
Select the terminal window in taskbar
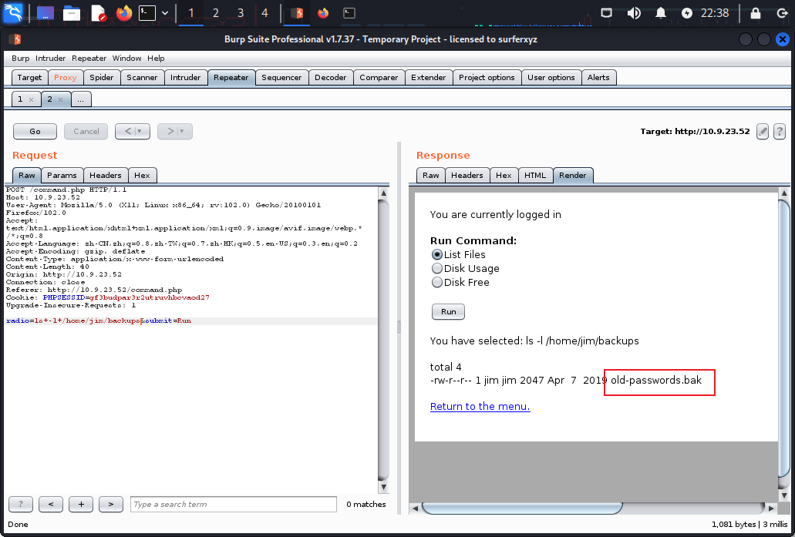[x=349, y=13]
